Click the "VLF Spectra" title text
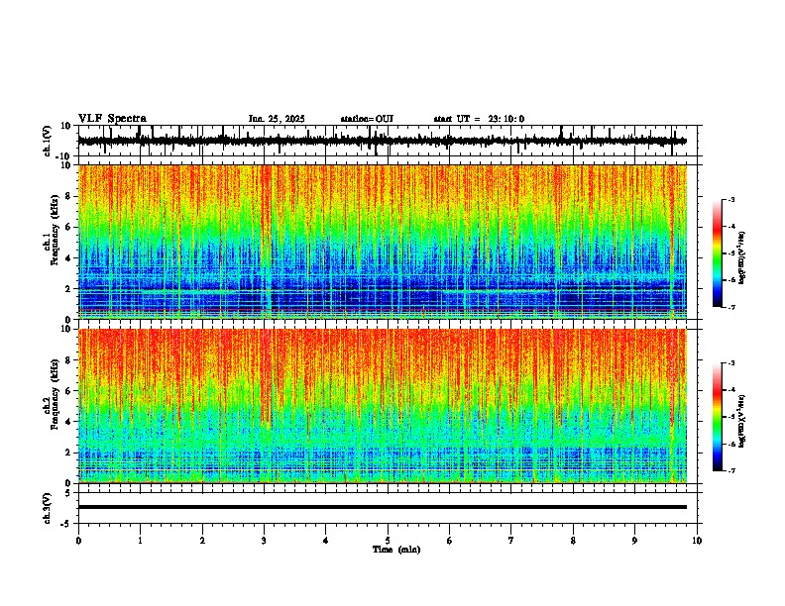The image size is (785, 606). pos(112,119)
